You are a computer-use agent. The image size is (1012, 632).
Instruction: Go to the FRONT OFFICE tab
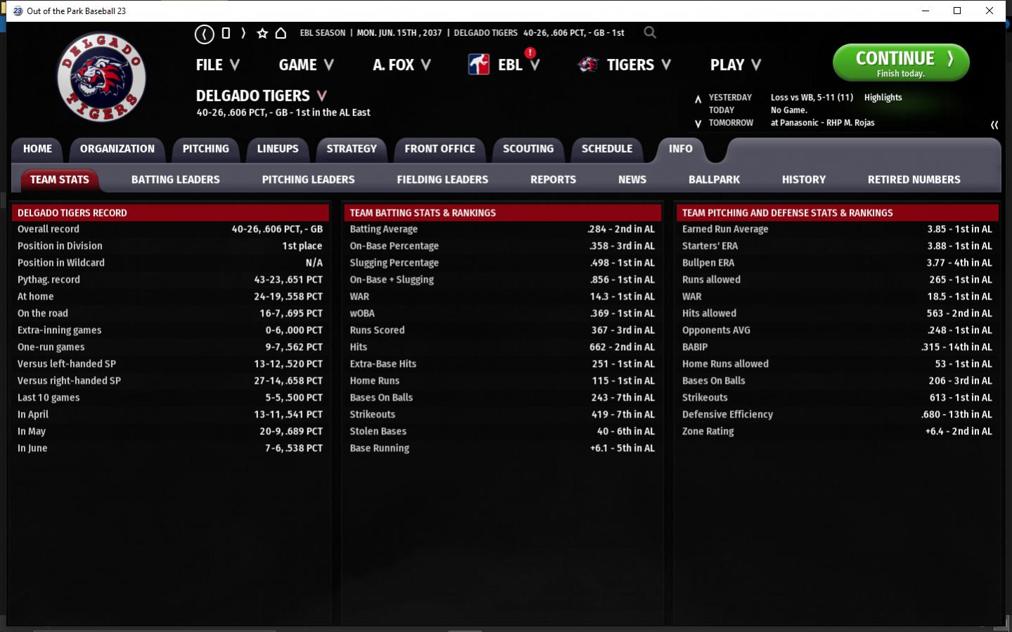pos(440,149)
